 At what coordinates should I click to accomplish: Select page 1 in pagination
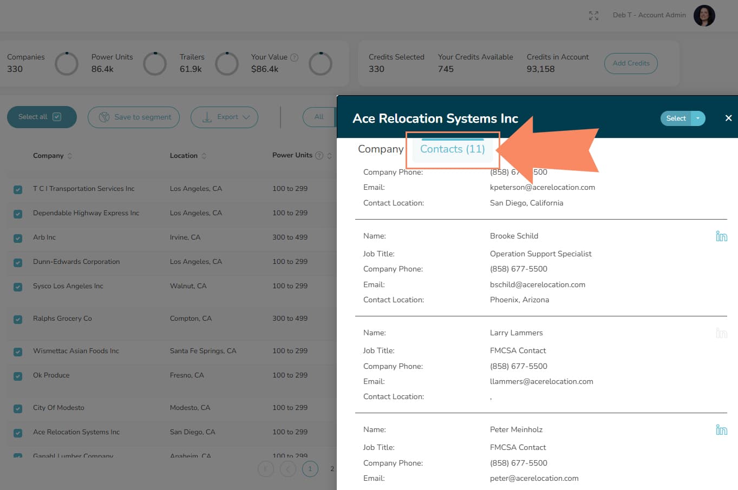310,469
